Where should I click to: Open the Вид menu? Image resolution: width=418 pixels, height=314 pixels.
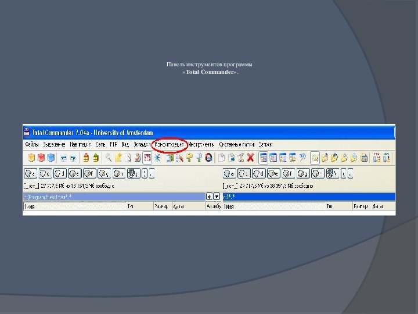pyautogui.click(x=125, y=144)
